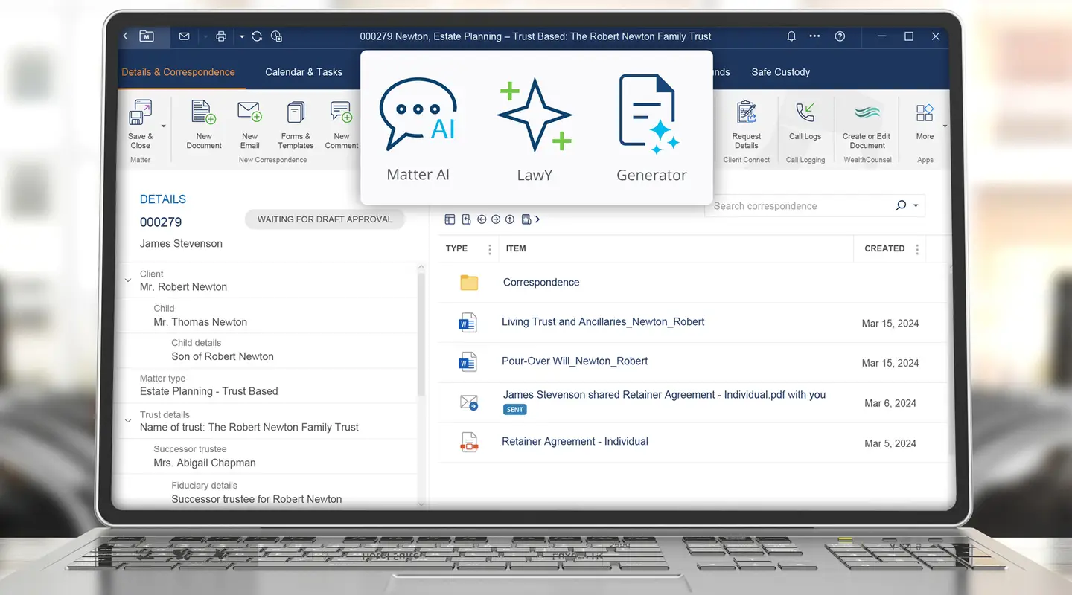Click the Word icon for Living Trust
The height and width of the screenshot is (595, 1072).
pyautogui.click(x=467, y=323)
